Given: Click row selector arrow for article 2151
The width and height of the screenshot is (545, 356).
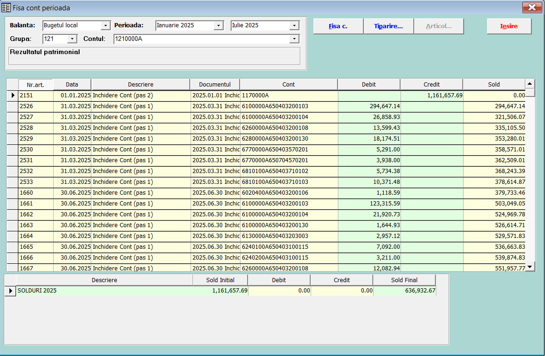Looking at the screenshot, I should (13, 95).
